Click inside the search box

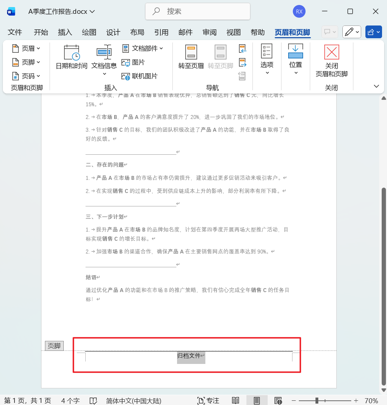[x=198, y=11]
